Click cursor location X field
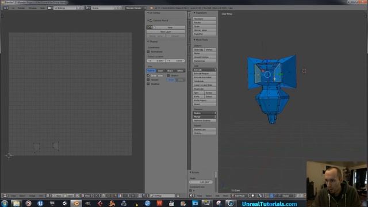 tap(156, 60)
